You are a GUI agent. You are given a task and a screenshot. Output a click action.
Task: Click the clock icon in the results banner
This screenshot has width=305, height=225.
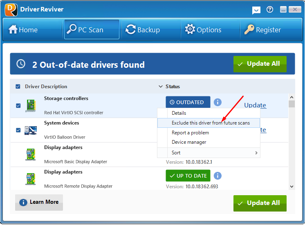(21, 64)
